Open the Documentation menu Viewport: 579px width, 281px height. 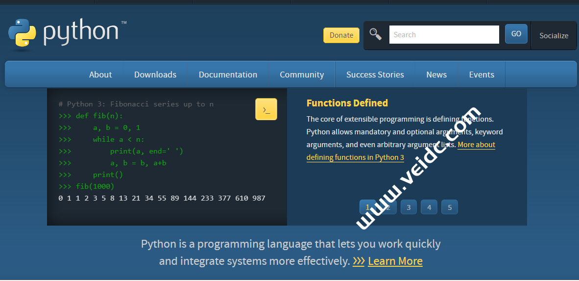coord(228,75)
